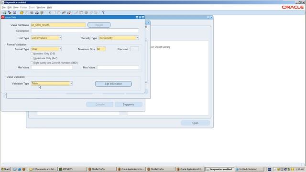The height and width of the screenshot is (172, 306).
Task: Click the Show Navigator toolbar icon
Action: [14, 13]
